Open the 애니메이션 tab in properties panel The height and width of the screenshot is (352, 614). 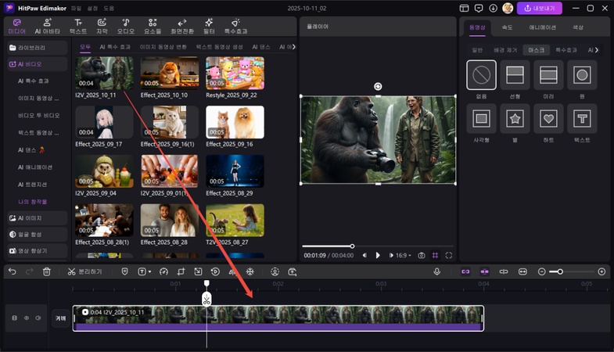(543, 27)
